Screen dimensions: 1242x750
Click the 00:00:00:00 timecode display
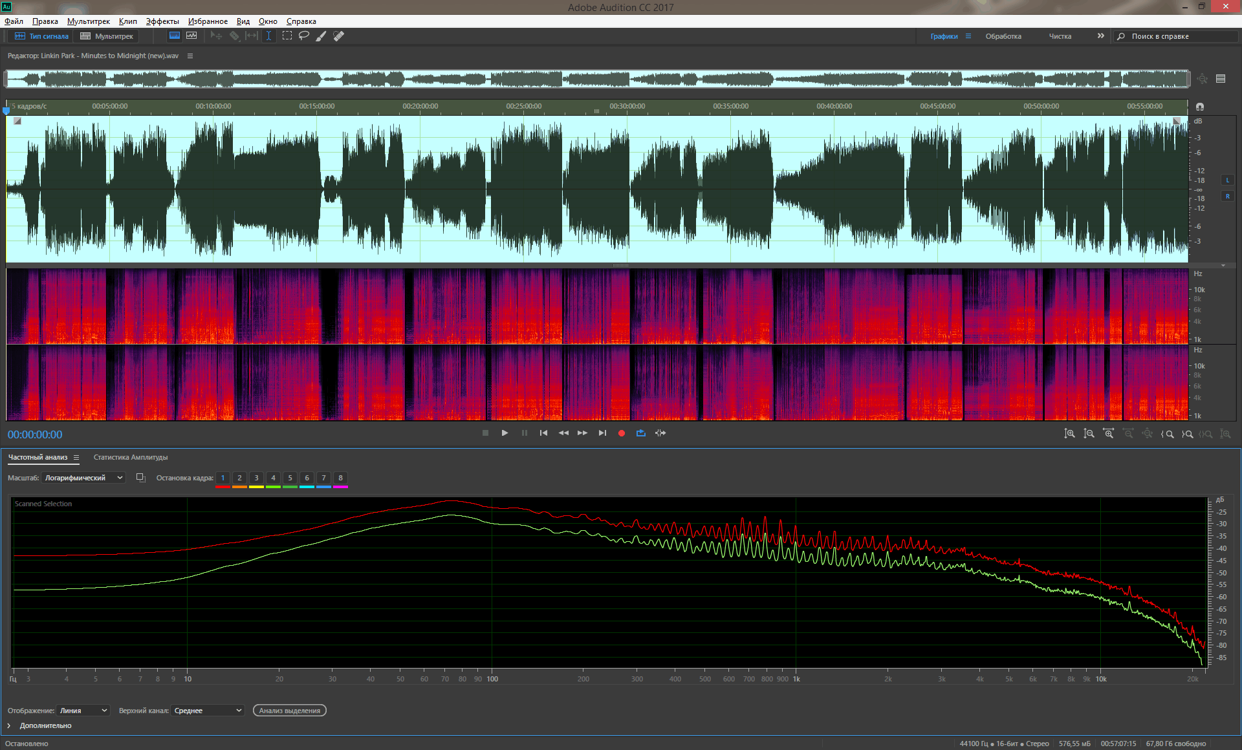click(x=35, y=434)
